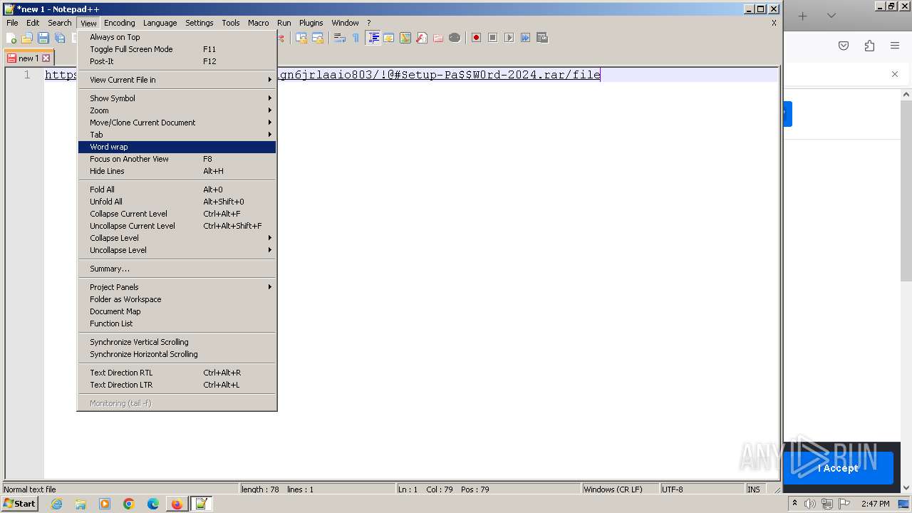912x513 pixels.
Task: Click the Stop Recording macro icon
Action: 492,38
